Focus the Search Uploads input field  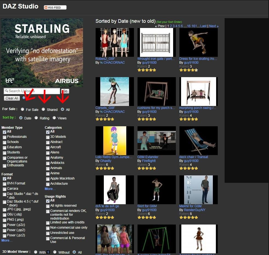coord(32,91)
